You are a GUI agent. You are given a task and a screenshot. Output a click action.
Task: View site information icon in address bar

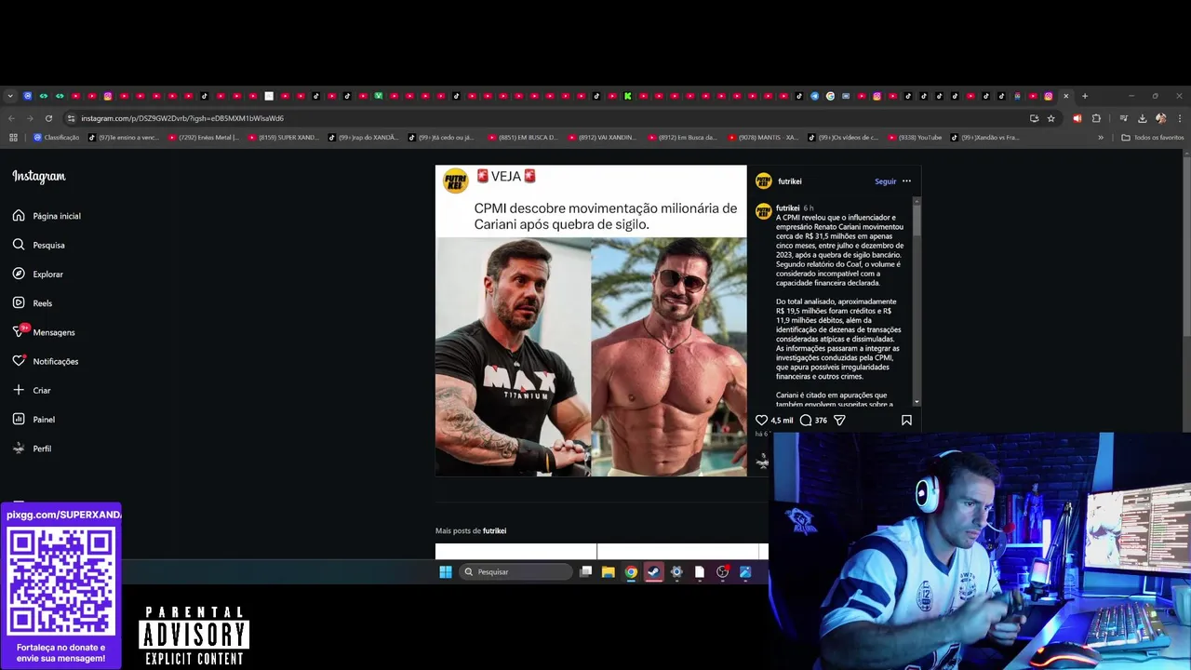[x=71, y=118]
